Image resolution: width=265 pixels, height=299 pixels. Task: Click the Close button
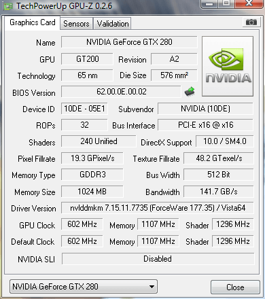[235, 287]
